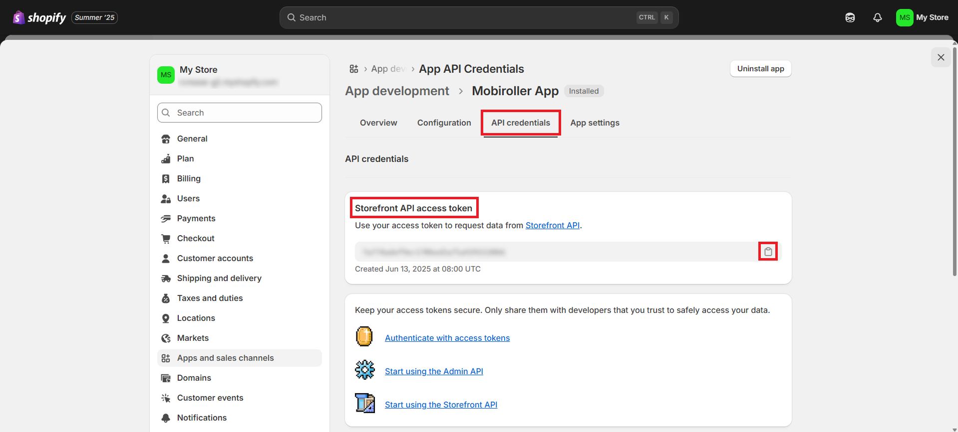Screen dimensions: 958x432
Task: Open Plan settings
Action: 240,158
